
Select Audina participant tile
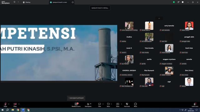point(129,37)
